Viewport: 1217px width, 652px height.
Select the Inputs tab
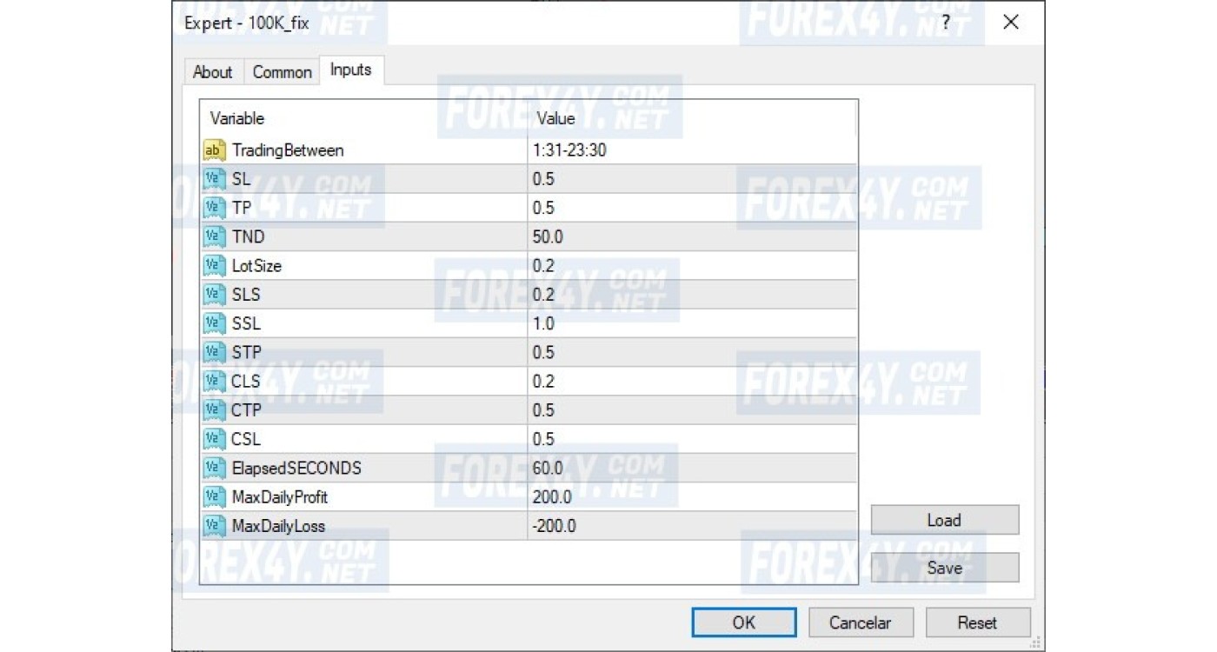pos(350,70)
